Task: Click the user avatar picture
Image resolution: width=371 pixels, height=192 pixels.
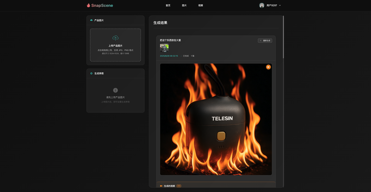Action: pos(262,6)
